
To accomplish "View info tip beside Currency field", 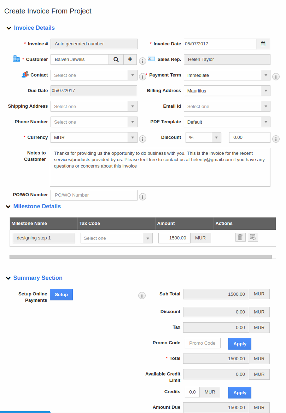I will click(142, 139).
